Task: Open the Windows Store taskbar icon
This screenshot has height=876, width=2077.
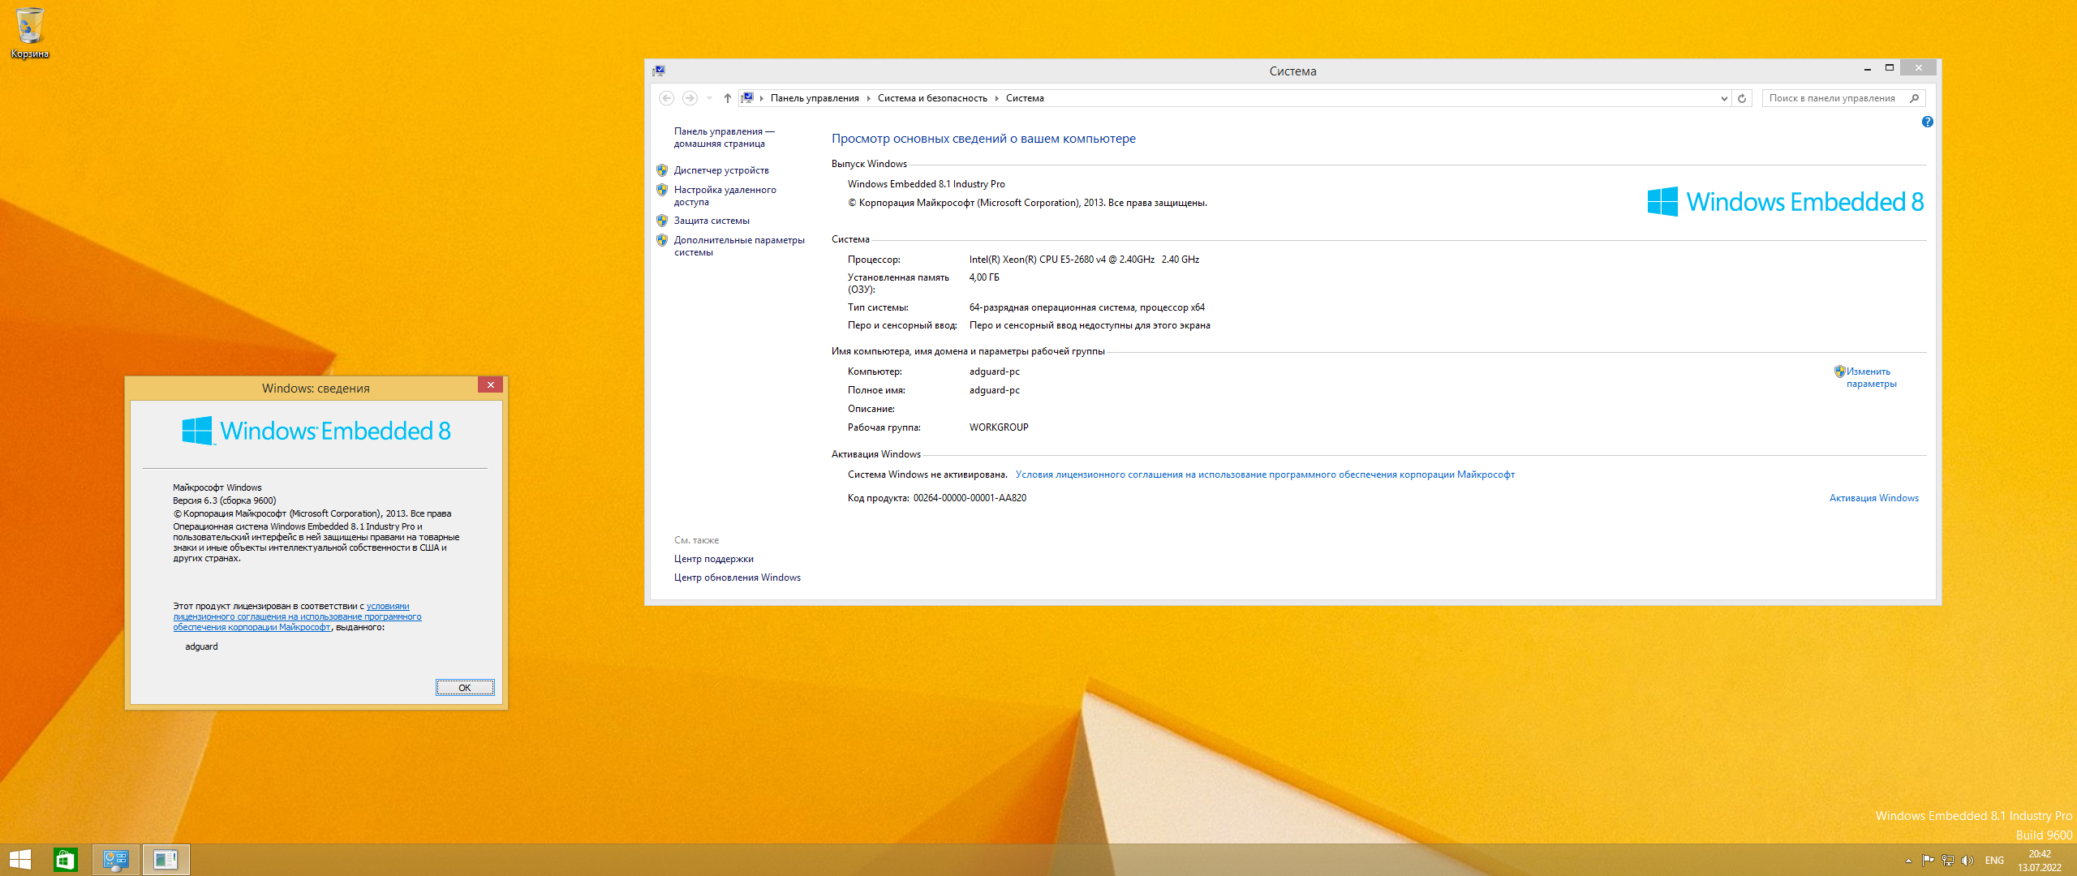Action: 66,860
